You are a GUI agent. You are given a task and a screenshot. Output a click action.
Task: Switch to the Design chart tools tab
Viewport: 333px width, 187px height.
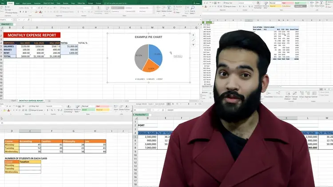91,4
